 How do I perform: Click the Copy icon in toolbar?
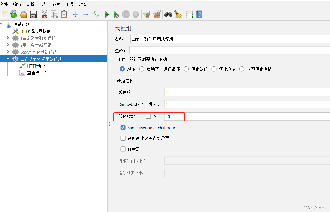(x=54, y=14)
